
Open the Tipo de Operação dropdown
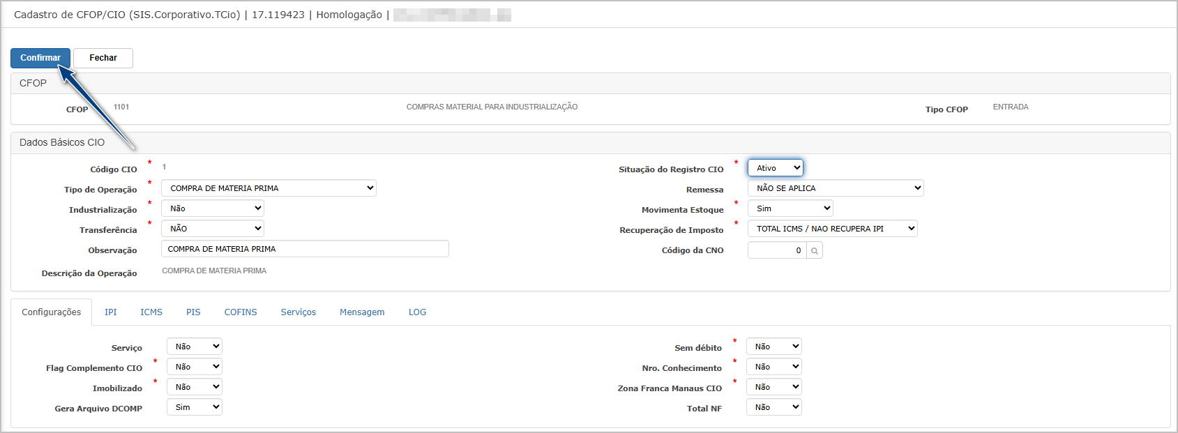pos(269,188)
